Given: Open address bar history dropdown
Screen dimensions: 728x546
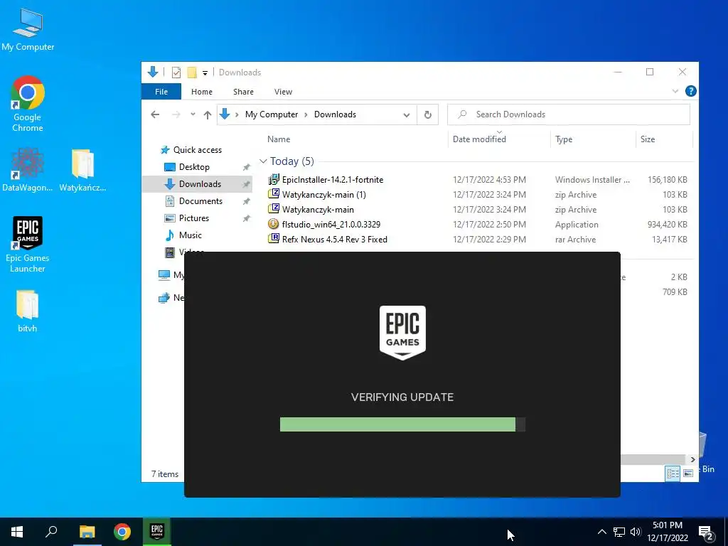Looking at the screenshot, I should [x=406, y=115].
